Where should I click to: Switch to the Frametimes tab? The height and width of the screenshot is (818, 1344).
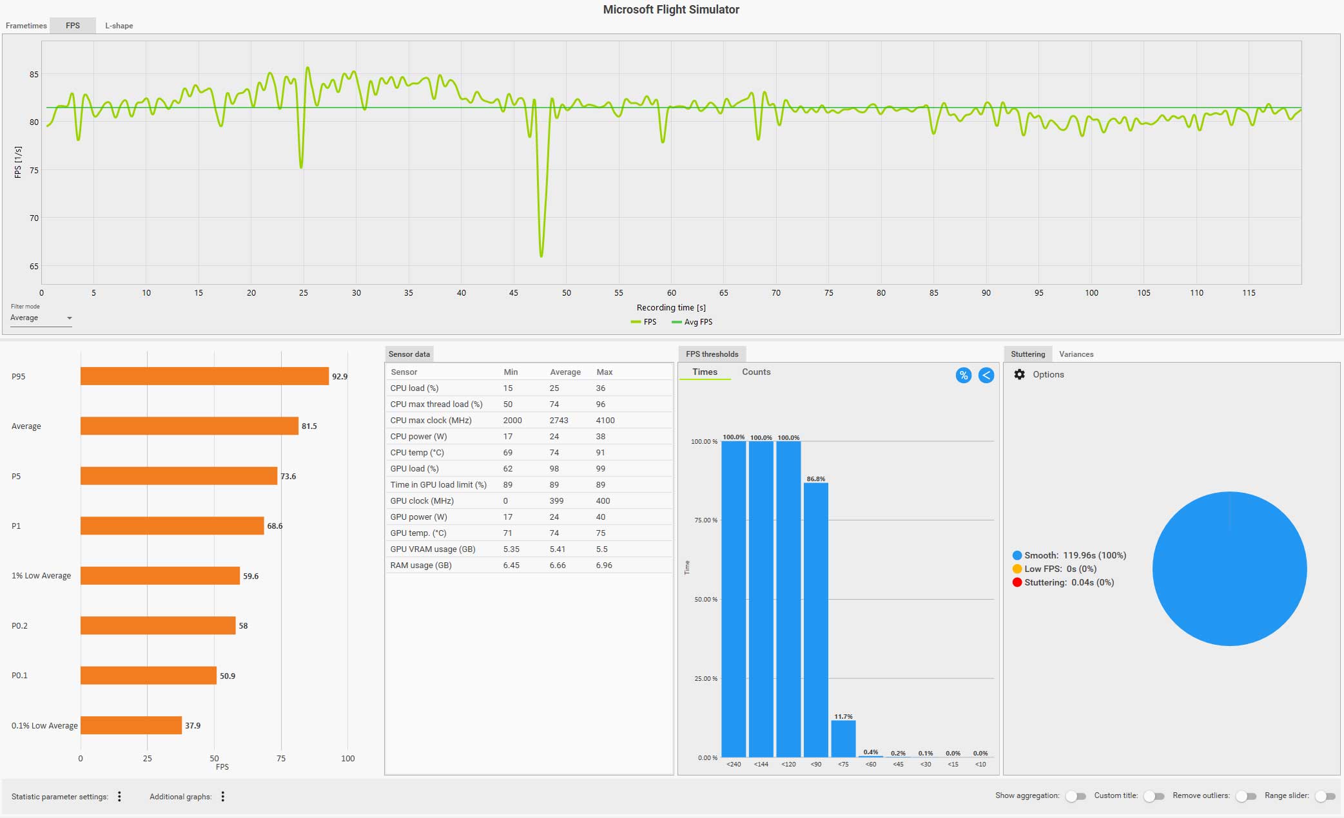coord(26,26)
